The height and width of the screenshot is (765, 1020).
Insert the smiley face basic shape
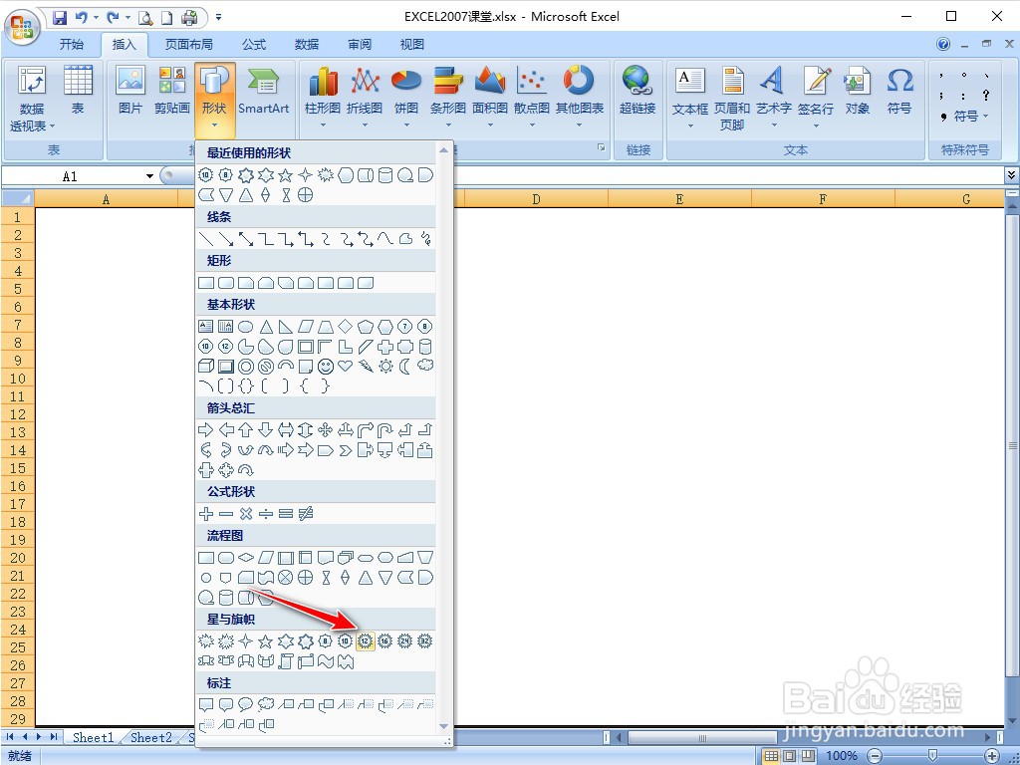(326, 367)
